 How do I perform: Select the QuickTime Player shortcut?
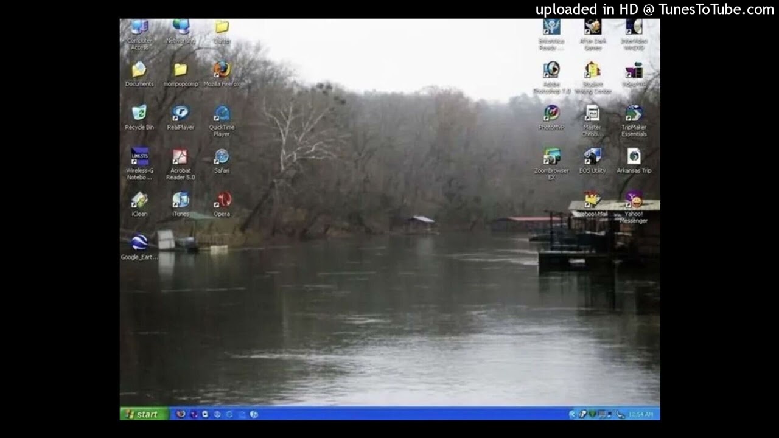(222, 121)
